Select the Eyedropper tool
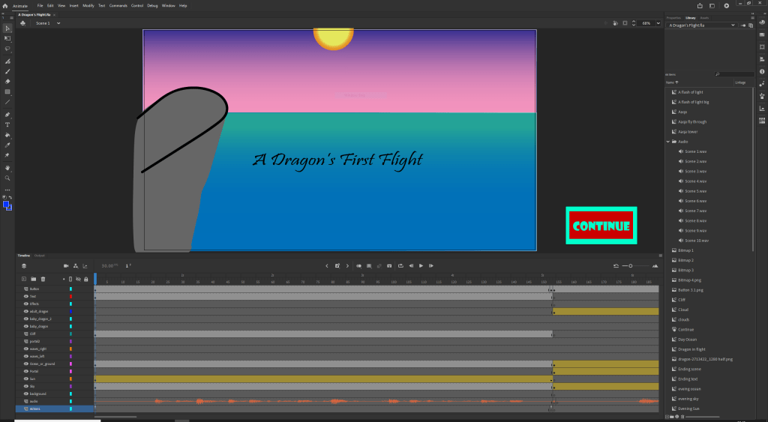This screenshot has height=422, width=768. 7,145
